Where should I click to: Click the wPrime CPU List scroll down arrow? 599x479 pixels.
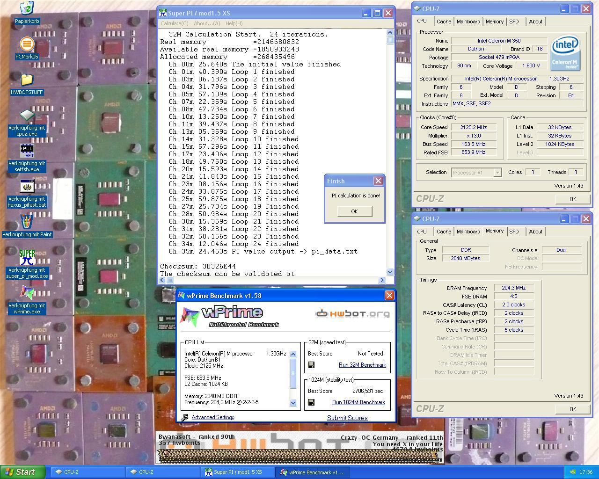pyautogui.click(x=293, y=403)
